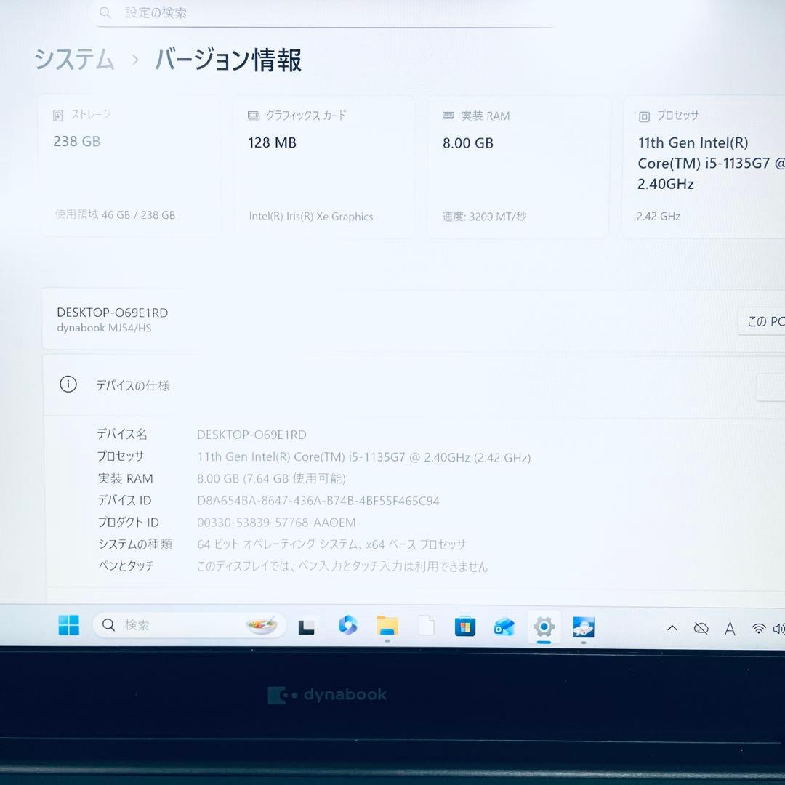
Task: Launch Microsoft Store from the taskbar
Action: pyautogui.click(x=465, y=625)
